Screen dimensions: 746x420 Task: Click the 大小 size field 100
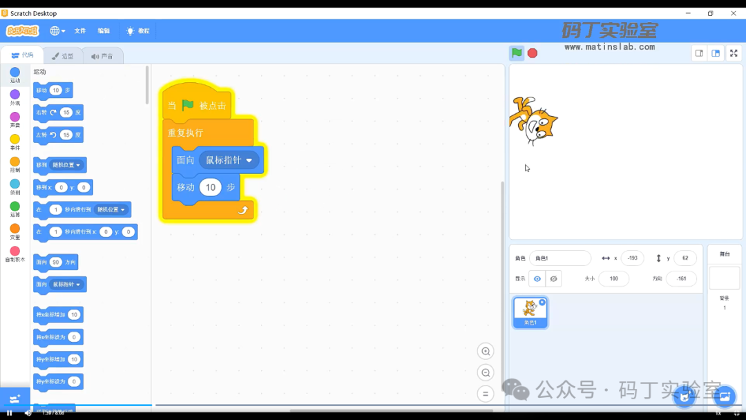(x=614, y=278)
